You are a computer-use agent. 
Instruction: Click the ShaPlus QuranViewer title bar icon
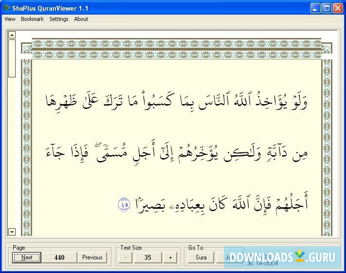click(x=7, y=8)
